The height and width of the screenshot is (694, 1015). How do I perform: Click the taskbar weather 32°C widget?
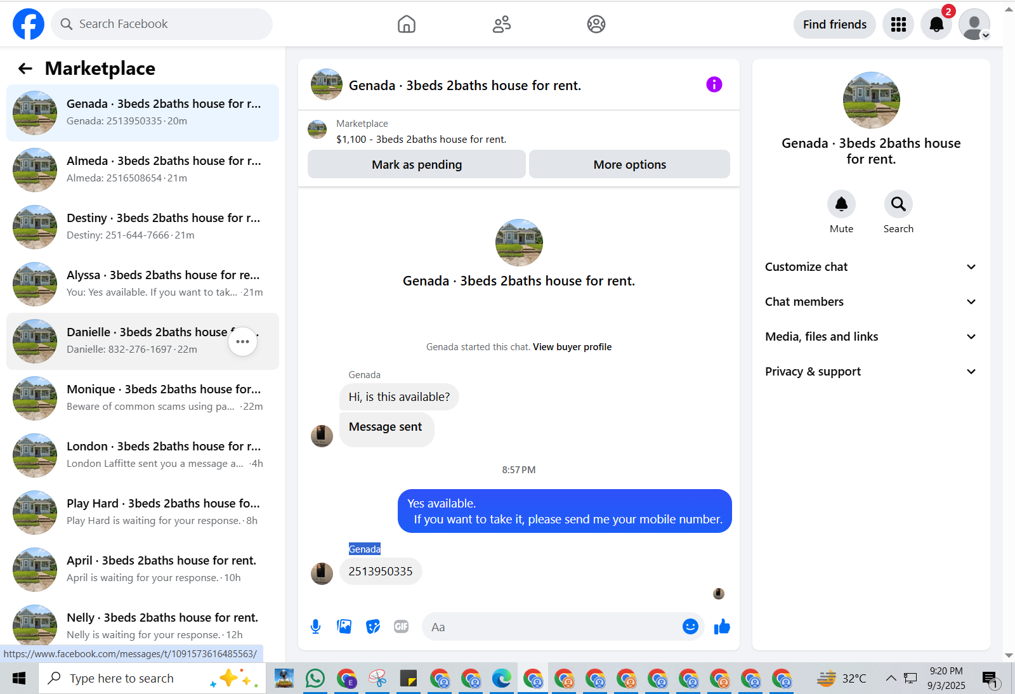(841, 678)
